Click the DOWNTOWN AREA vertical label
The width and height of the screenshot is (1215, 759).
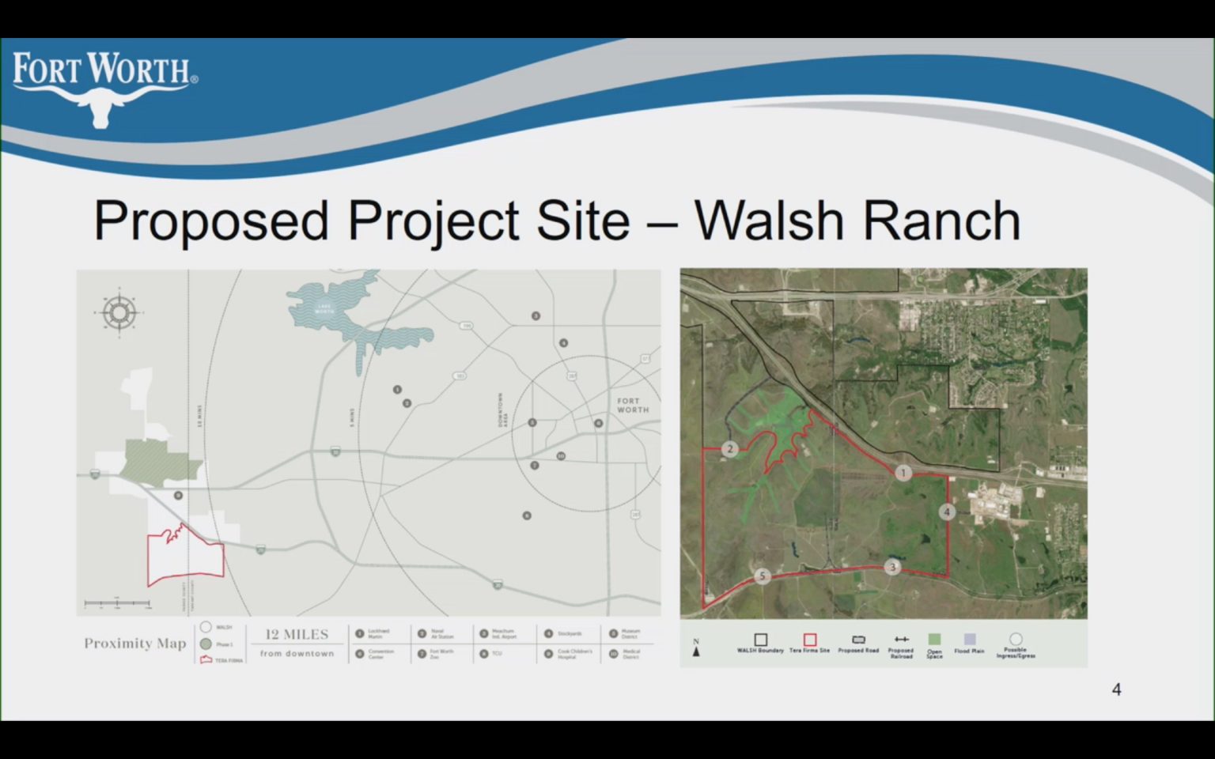click(503, 410)
